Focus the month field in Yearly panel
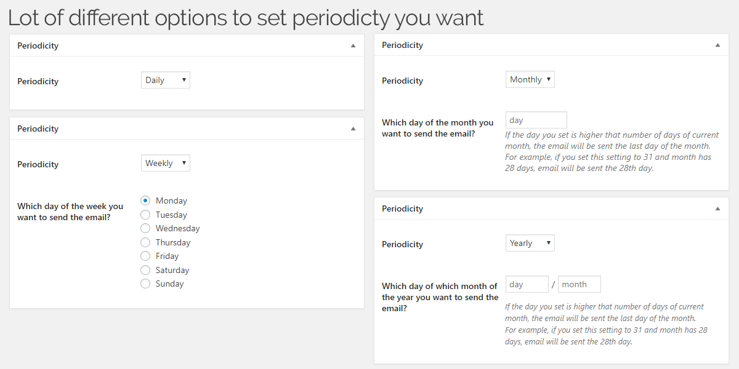 [x=579, y=284]
